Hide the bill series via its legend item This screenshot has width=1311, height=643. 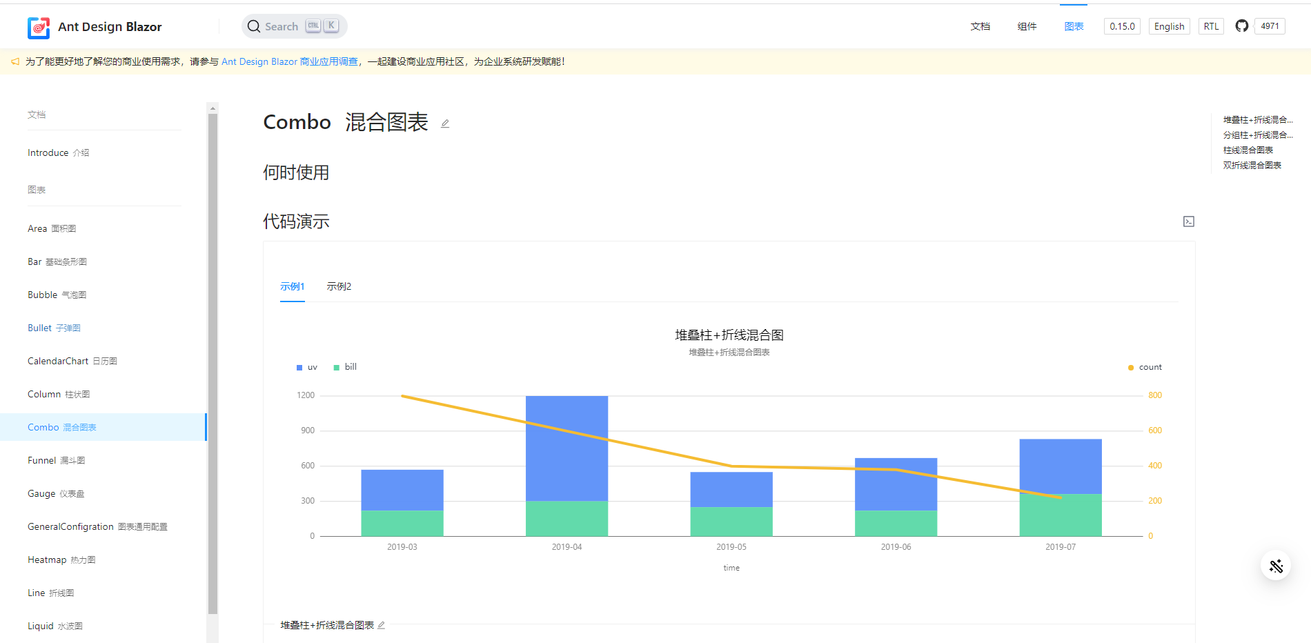(345, 366)
